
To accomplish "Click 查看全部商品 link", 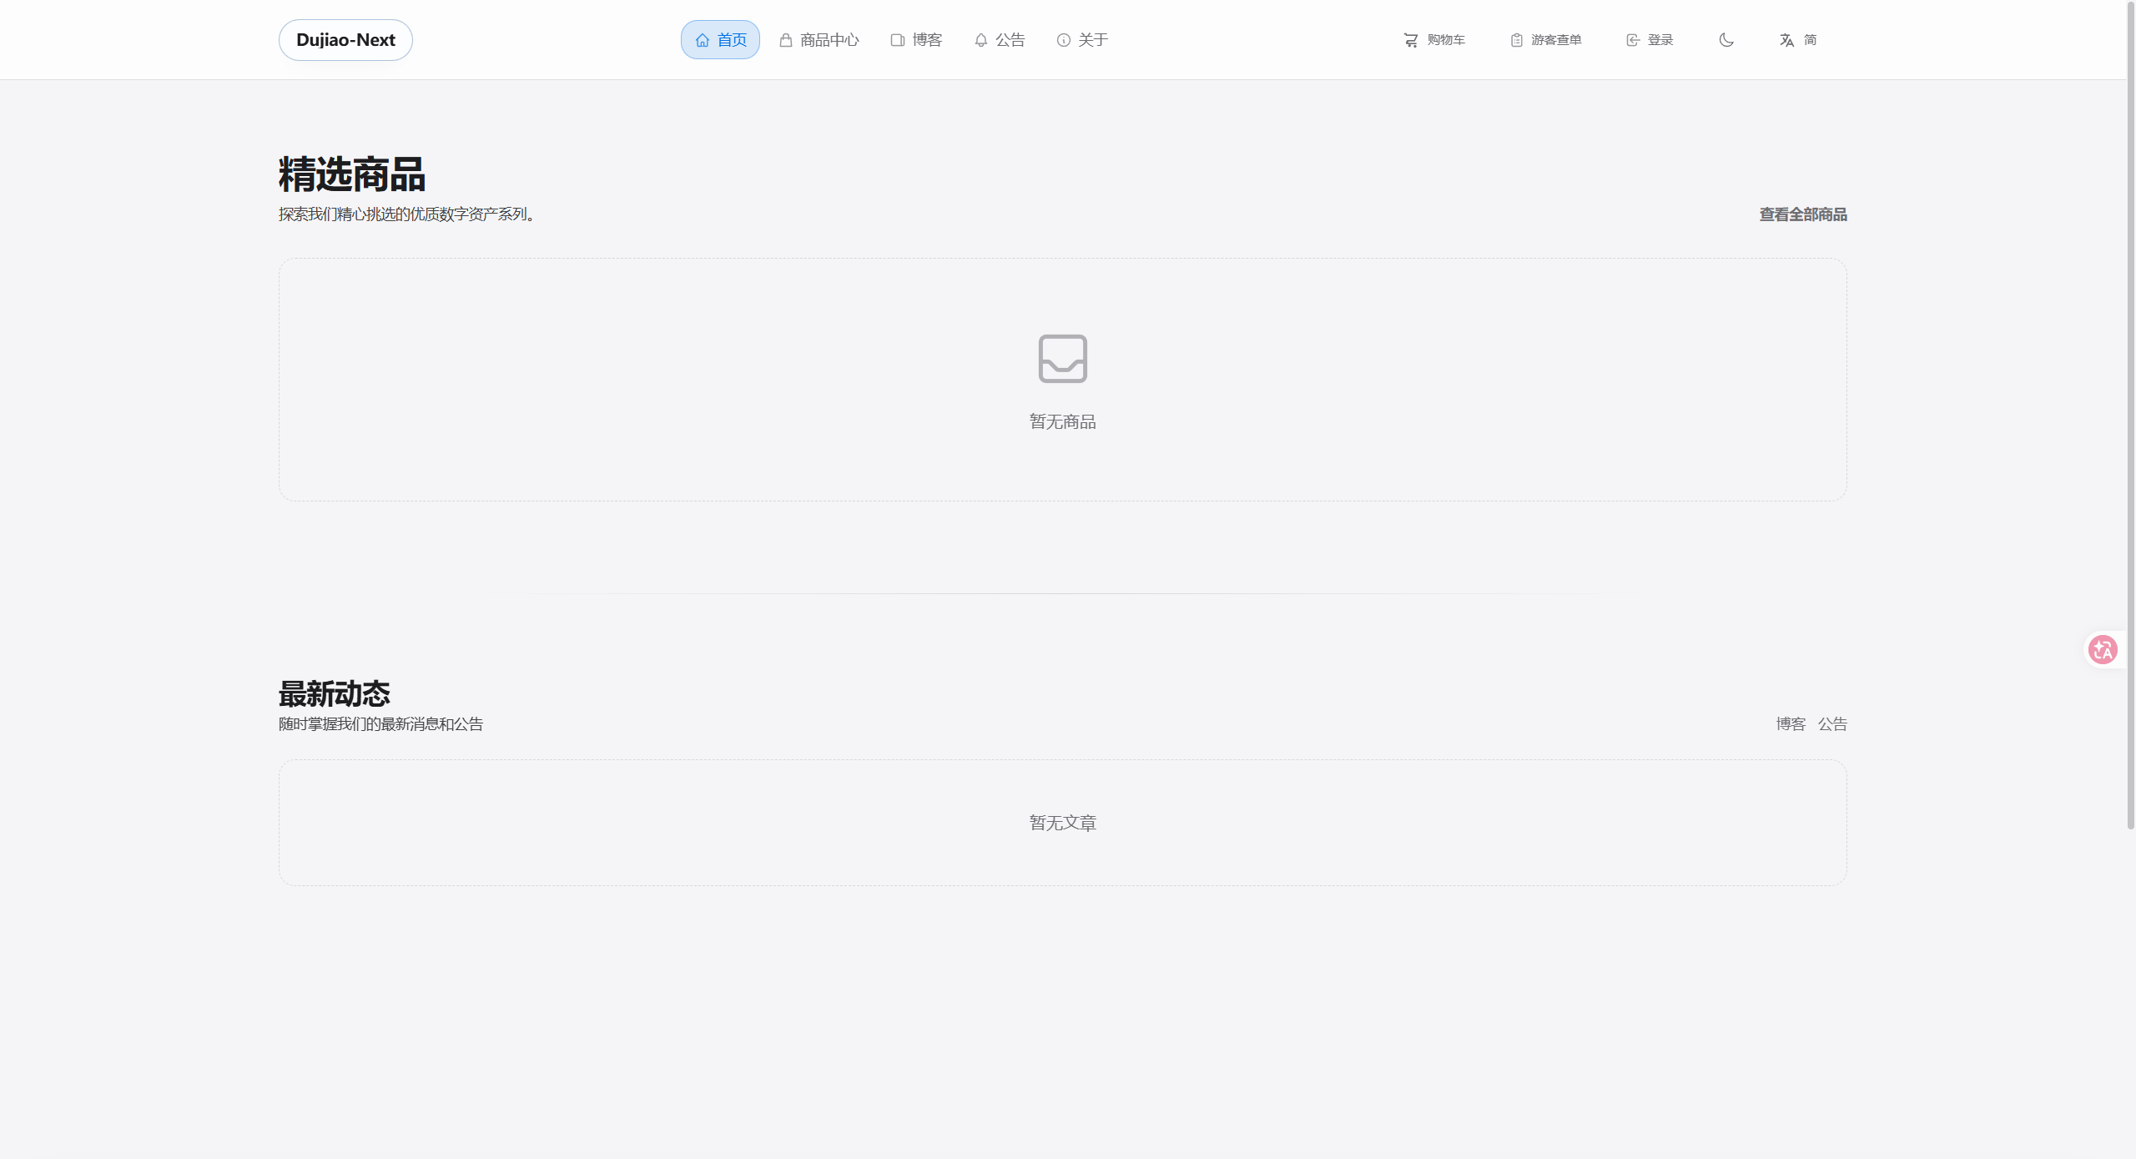I will (x=1803, y=214).
